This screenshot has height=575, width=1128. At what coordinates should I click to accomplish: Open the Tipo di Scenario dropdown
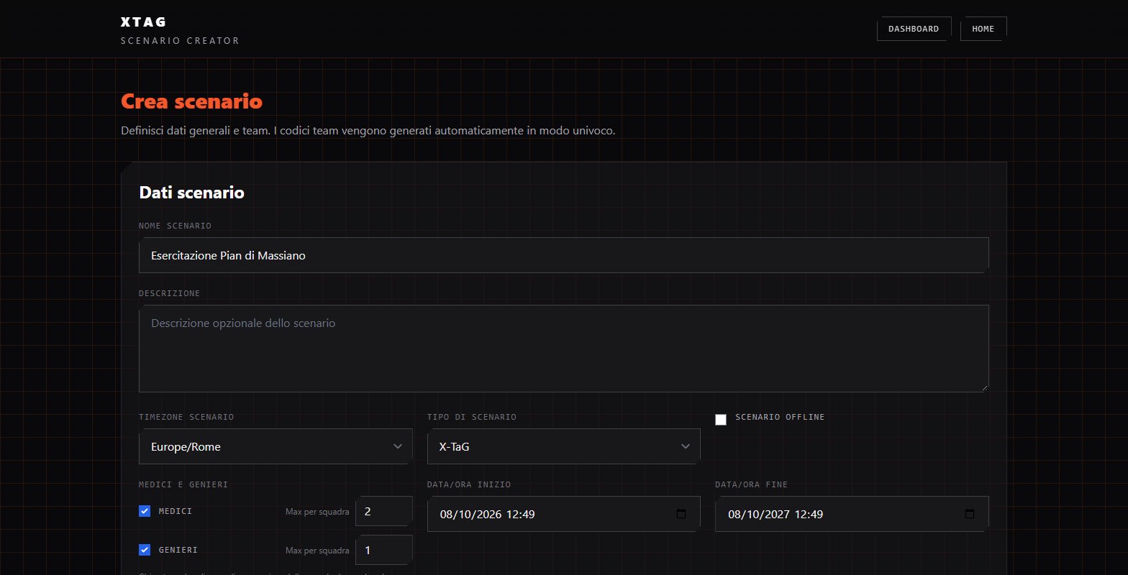coord(563,446)
